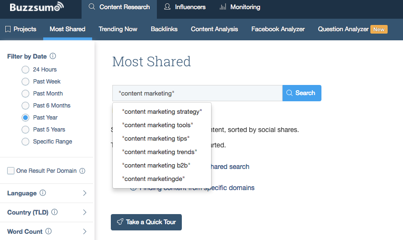Screen dimensions: 403x240
Task: Click the search field containing "content marketing"
Action: point(197,93)
